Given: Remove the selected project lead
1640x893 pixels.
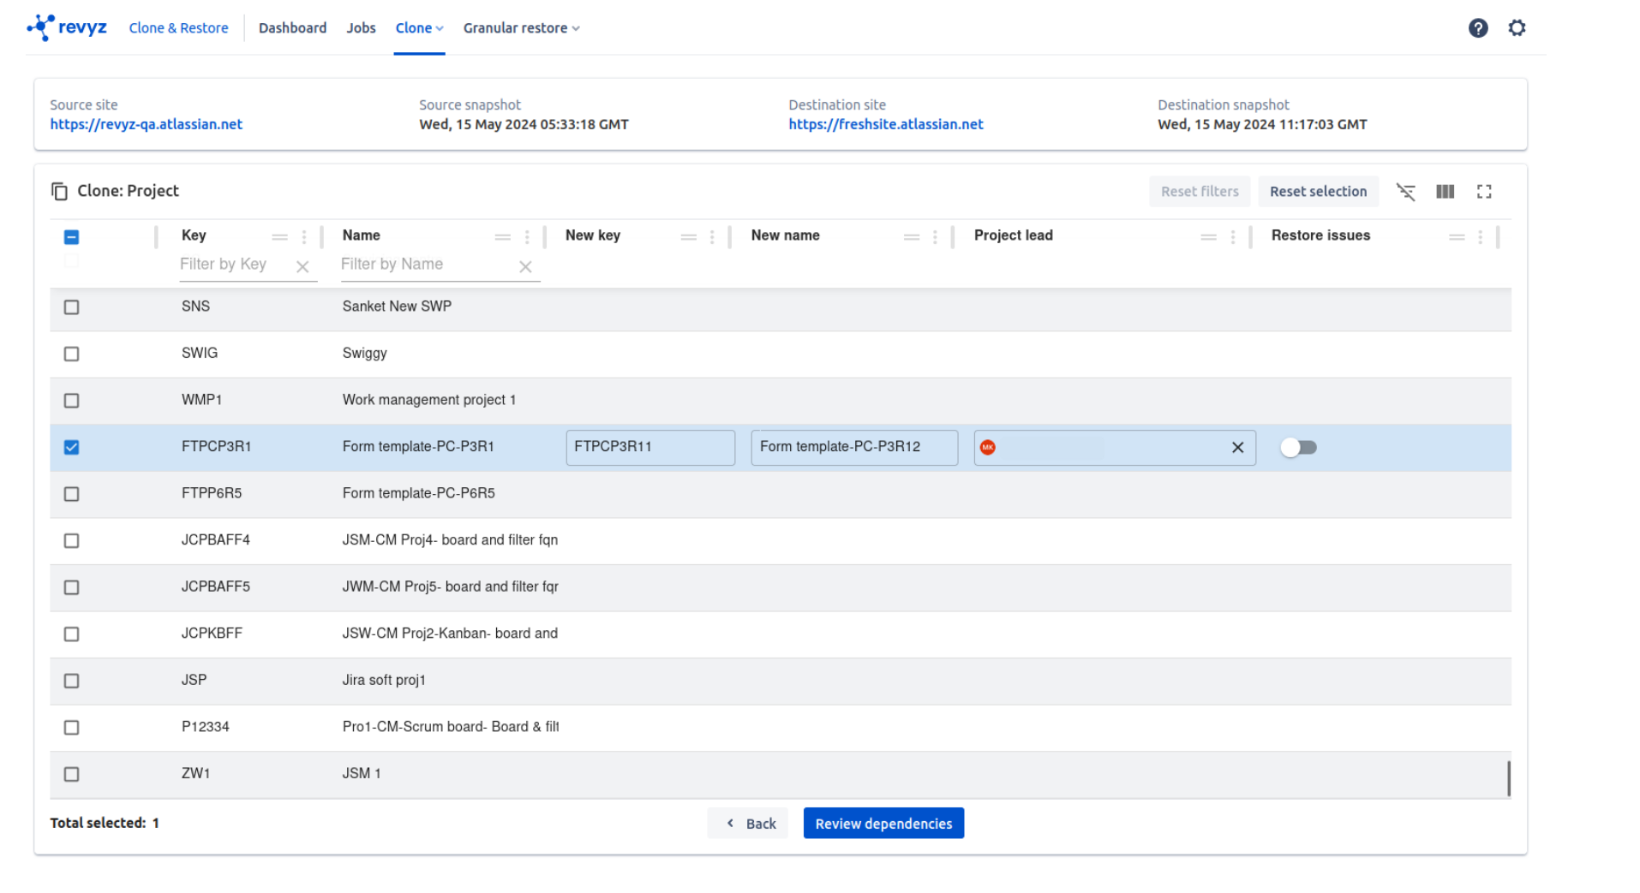Looking at the screenshot, I should pyautogui.click(x=1237, y=448).
